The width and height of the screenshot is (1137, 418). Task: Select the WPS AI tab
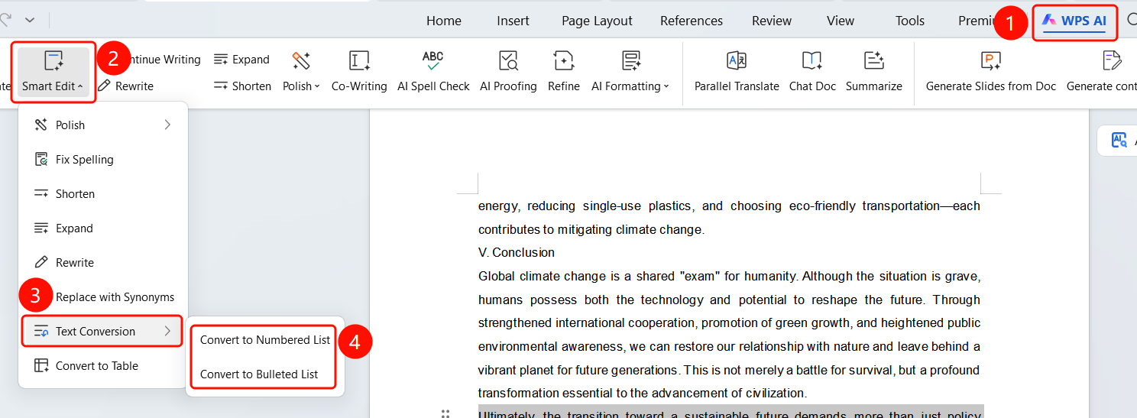click(1075, 21)
